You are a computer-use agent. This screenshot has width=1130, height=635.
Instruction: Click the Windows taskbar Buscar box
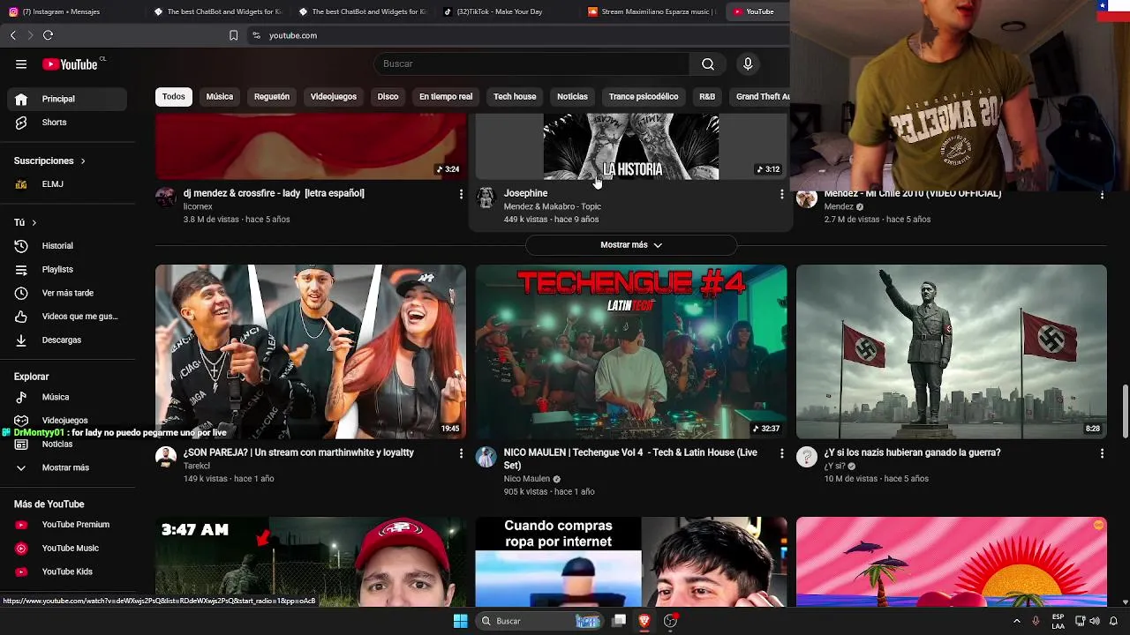[x=539, y=621]
